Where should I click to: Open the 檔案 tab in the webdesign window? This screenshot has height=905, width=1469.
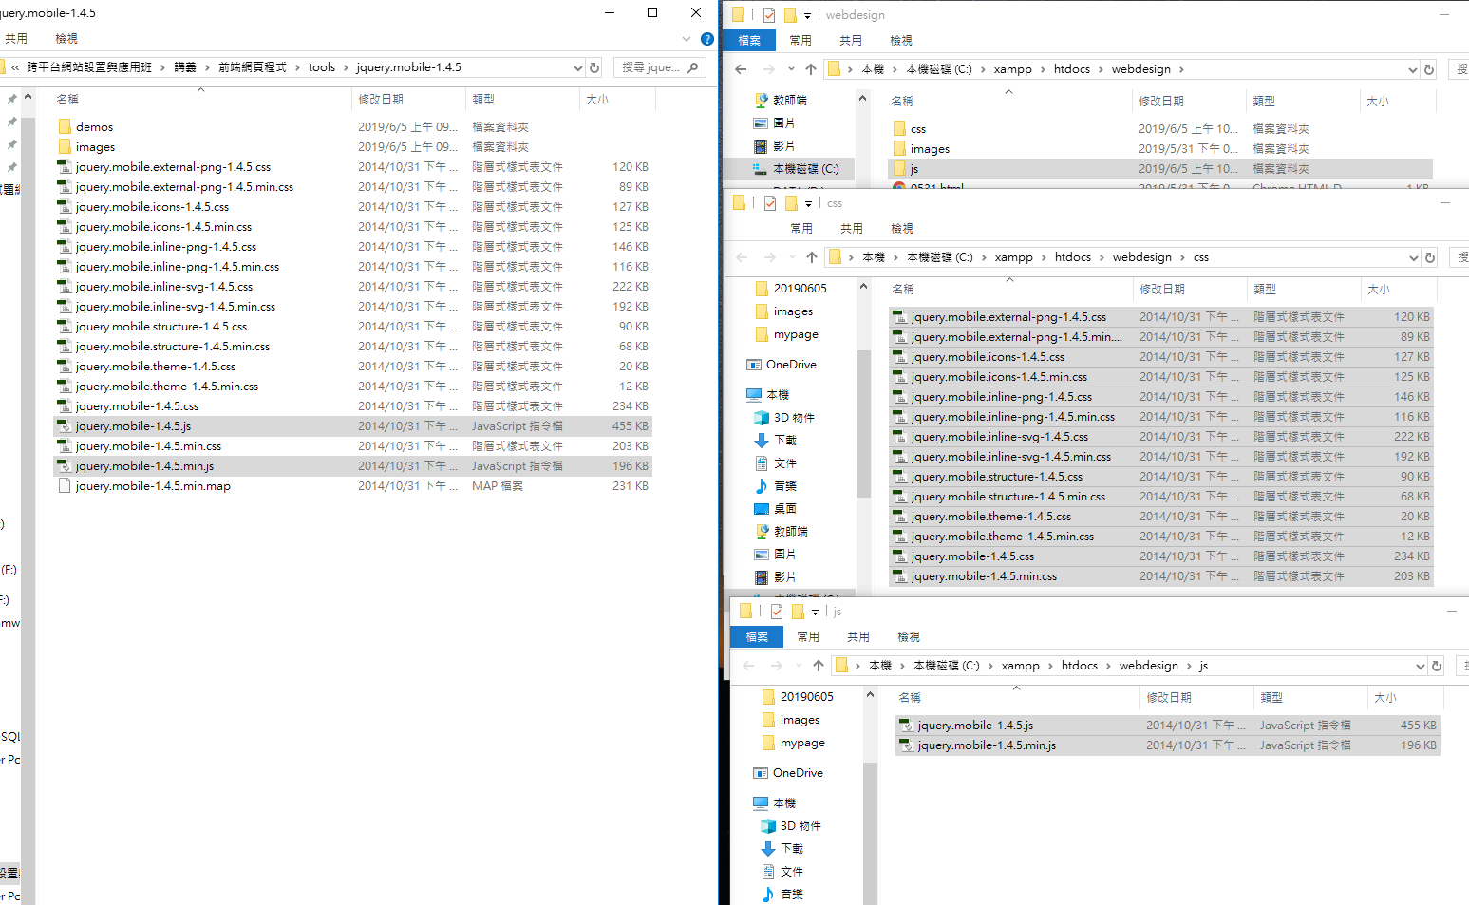point(749,41)
